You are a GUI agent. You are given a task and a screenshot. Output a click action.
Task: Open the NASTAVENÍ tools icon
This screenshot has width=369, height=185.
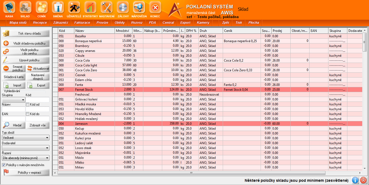[x=107, y=7]
